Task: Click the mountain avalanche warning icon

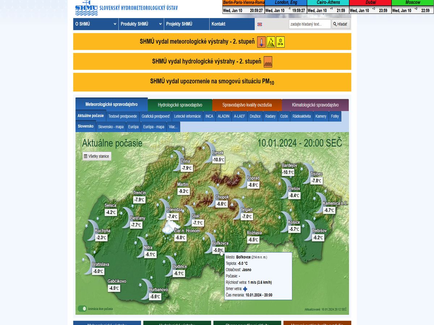Action: [x=271, y=42]
